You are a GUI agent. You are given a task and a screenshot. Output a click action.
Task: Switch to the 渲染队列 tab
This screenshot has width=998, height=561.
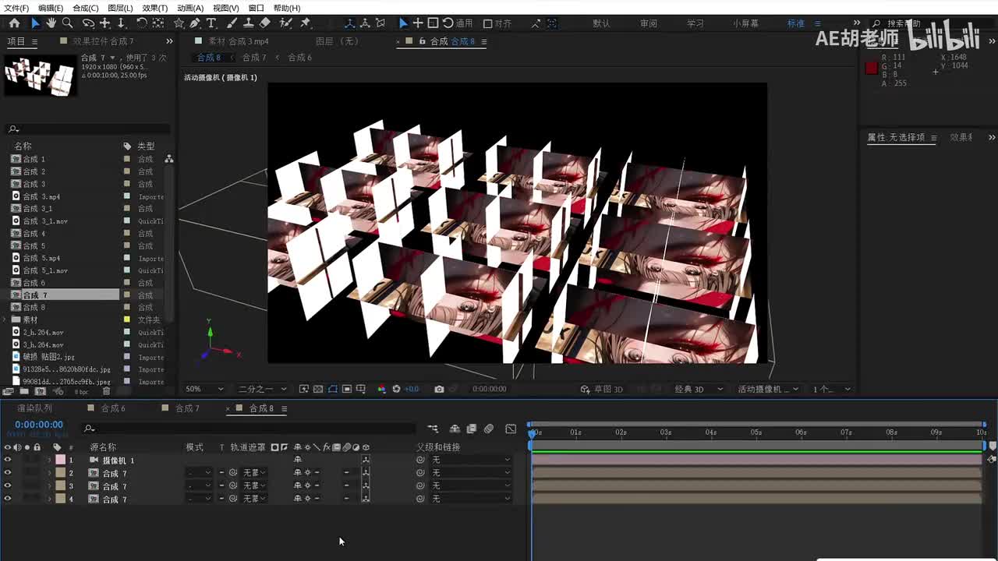click(34, 408)
